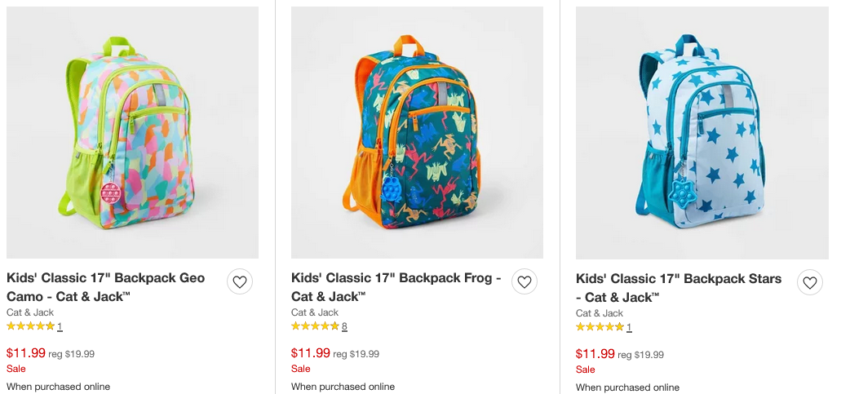View the 8 reviews for the Frog backpack
The width and height of the screenshot is (841, 394).
(x=344, y=326)
